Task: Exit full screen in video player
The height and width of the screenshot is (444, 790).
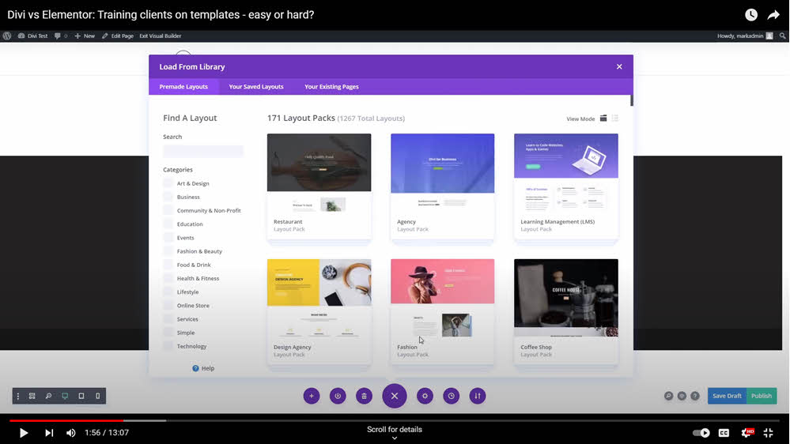Action: (x=769, y=433)
